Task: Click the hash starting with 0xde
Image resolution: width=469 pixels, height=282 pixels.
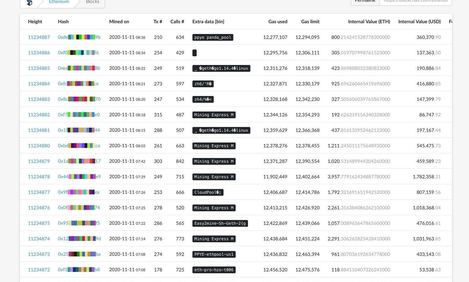Action: click(x=79, y=37)
